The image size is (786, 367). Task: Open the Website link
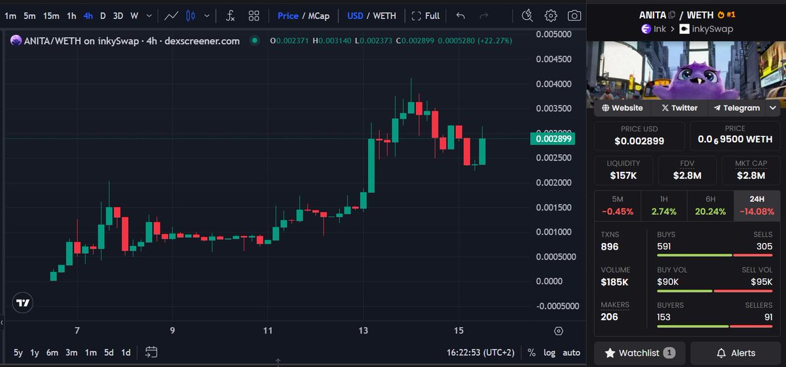tap(622, 107)
